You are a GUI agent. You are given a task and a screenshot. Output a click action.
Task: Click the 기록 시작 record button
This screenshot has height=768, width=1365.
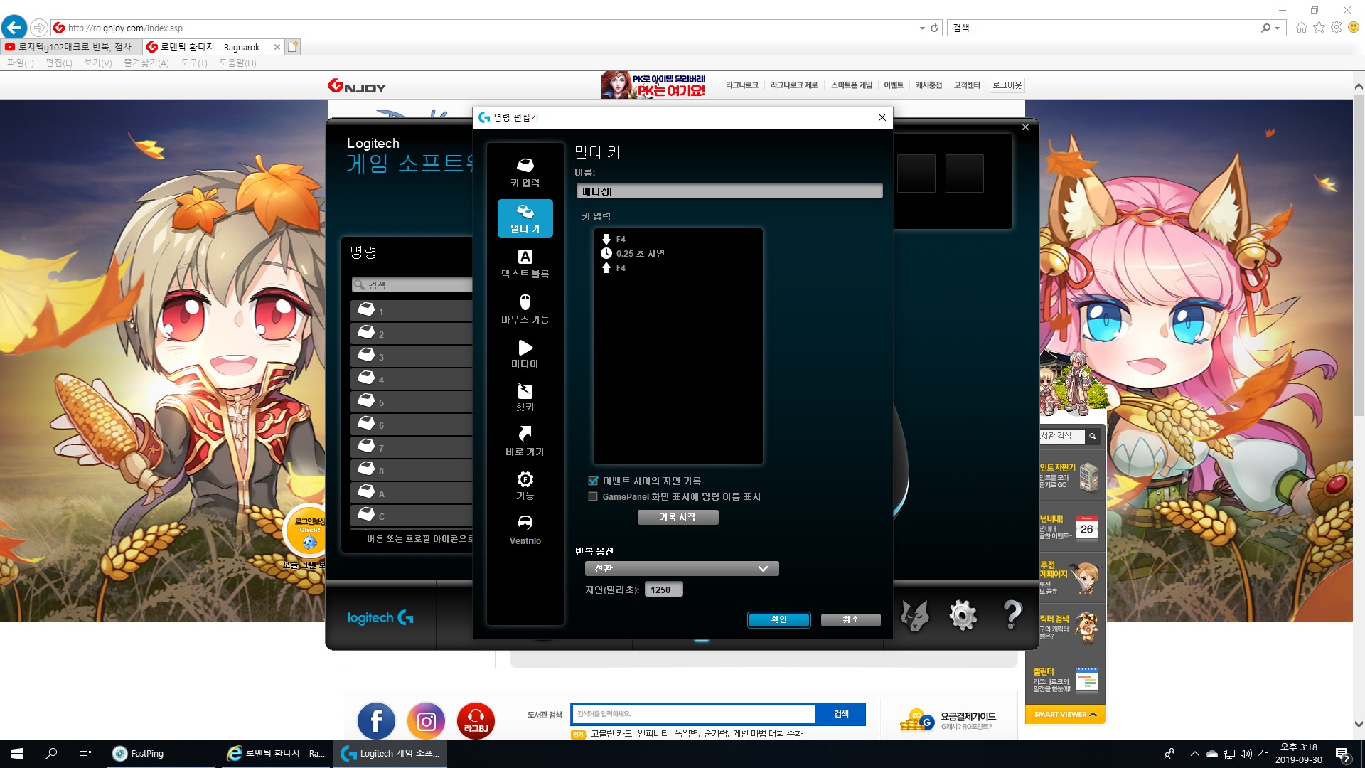click(678, 518)
